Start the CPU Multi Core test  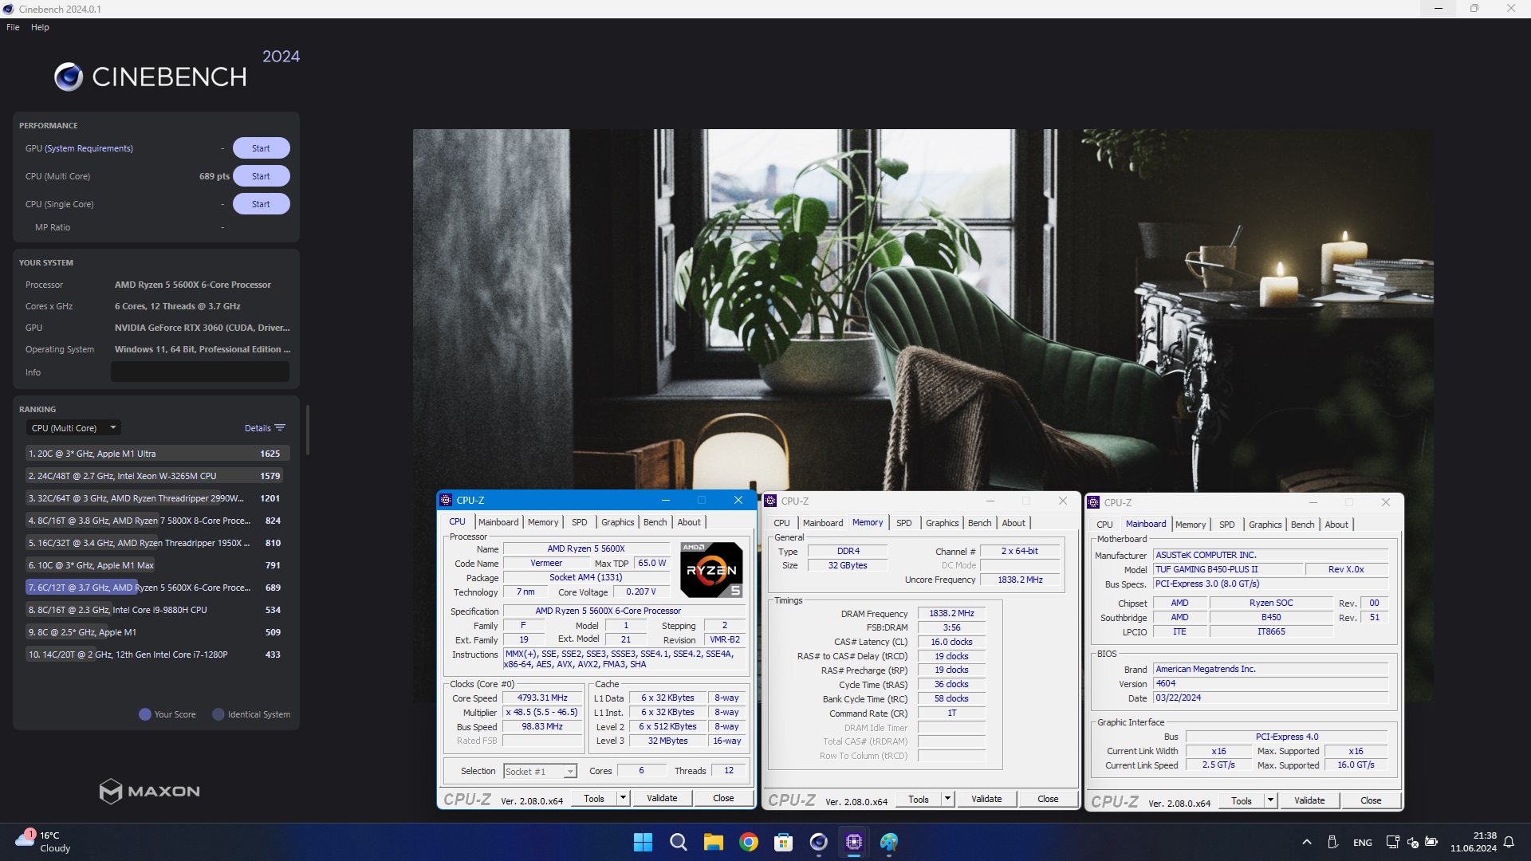click(x=261, y=176)
